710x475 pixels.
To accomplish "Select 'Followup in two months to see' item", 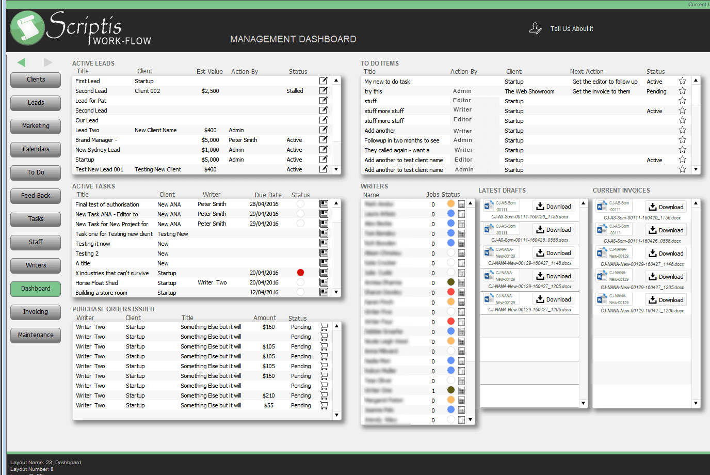I will (x=402, y=140).
